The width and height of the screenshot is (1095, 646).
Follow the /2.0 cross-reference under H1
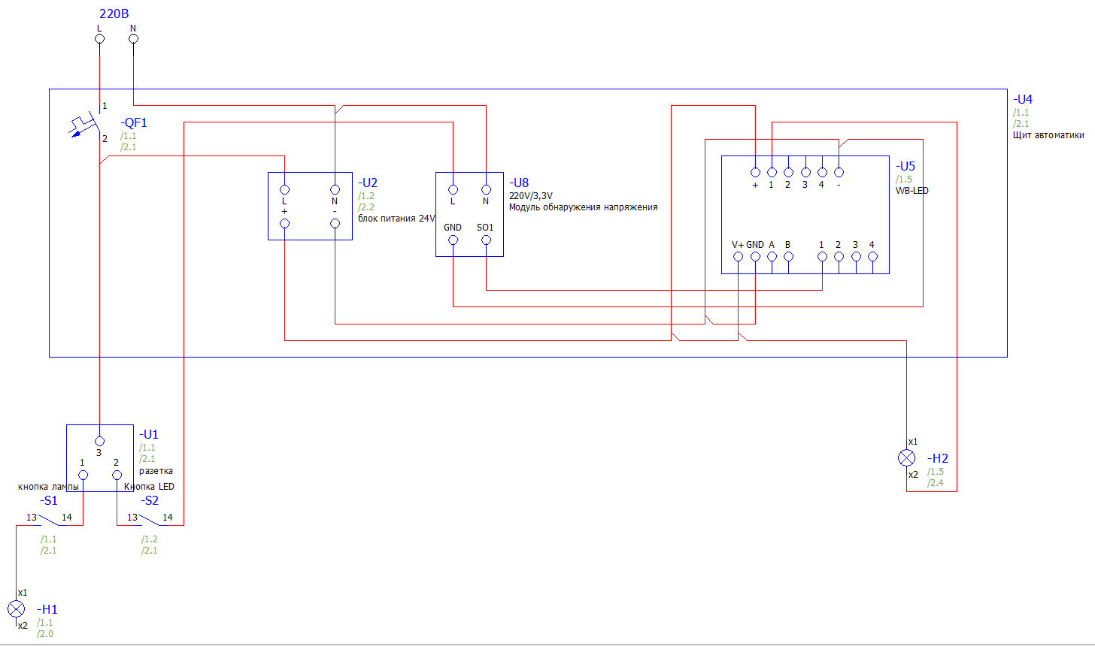point(45,634)
